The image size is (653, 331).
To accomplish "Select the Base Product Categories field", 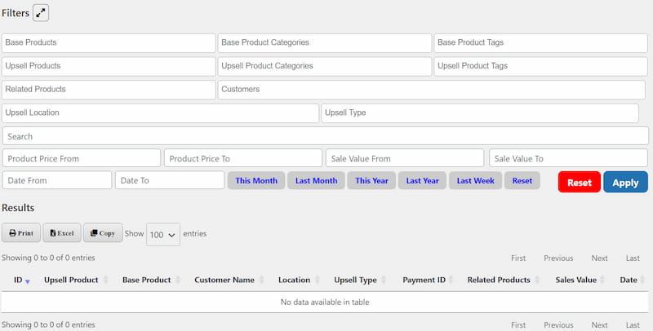I will [324, 43].
